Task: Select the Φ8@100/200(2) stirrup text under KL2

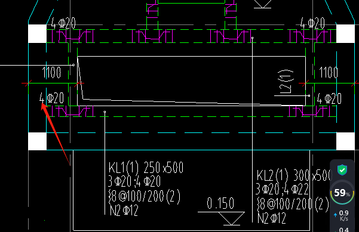Action: (293, 203)
